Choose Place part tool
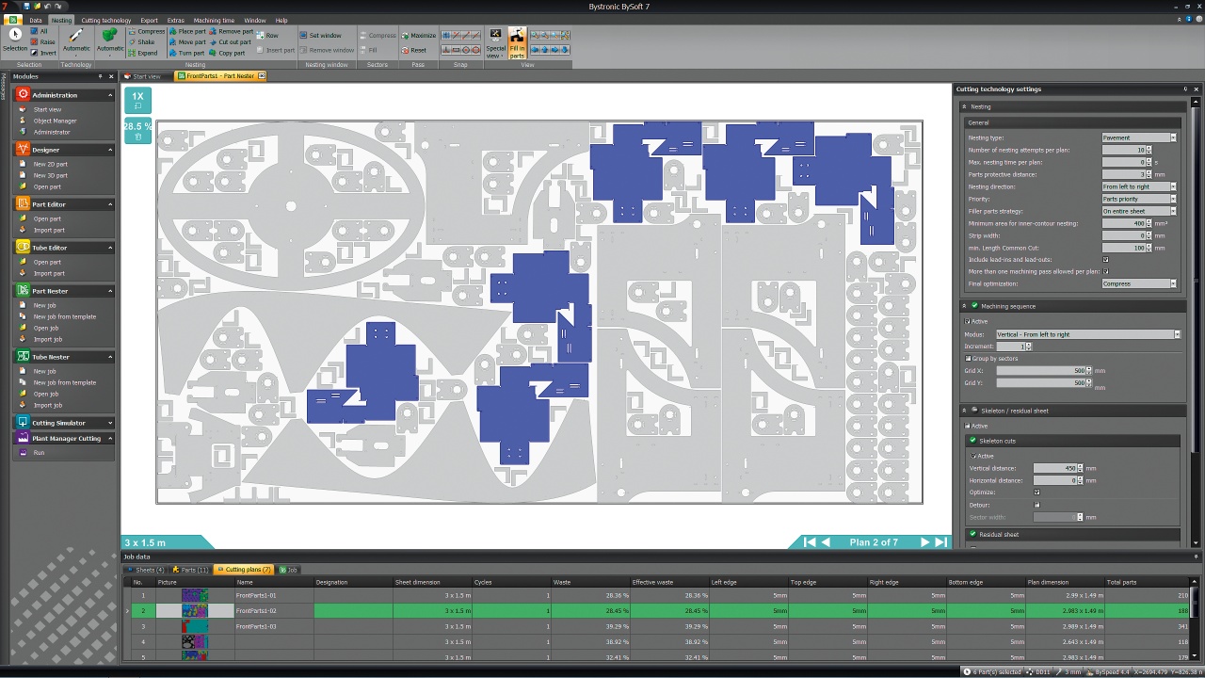 (x=187, y=31)
